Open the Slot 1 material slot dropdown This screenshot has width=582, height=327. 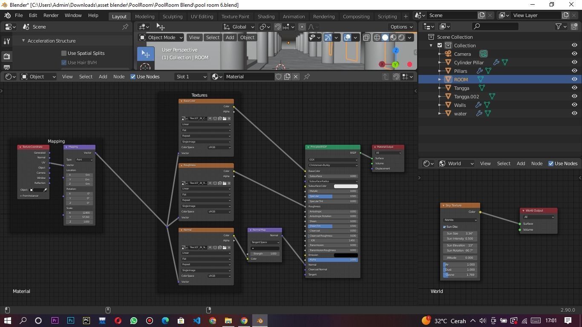pos(191,77)
